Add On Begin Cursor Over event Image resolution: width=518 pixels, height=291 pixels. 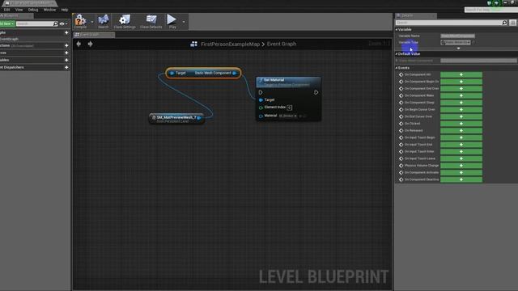pos(461,110)
